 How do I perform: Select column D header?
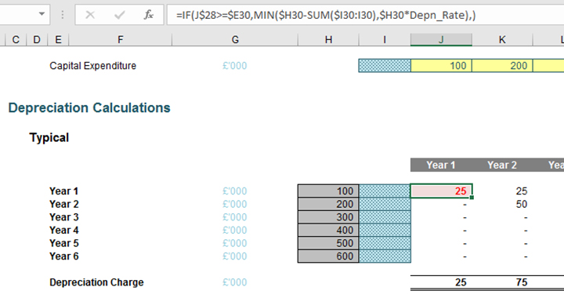pyautogui.click(x=37, y=39)
